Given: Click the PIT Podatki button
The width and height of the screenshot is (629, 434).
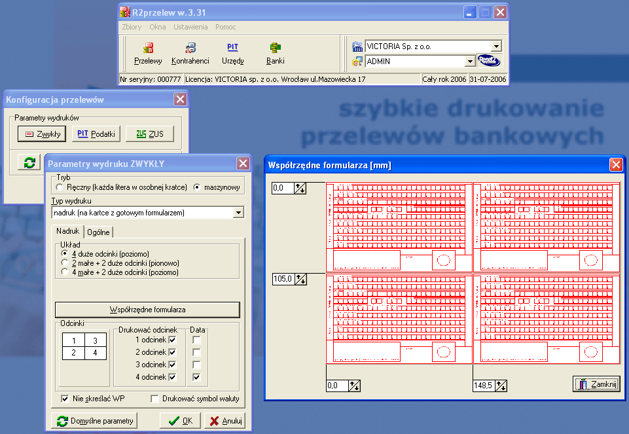Looking at the screenshot, I should click(96, 134).
